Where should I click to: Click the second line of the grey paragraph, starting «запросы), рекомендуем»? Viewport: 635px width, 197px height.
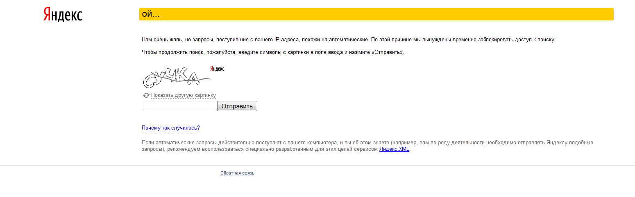coord(276,149)
